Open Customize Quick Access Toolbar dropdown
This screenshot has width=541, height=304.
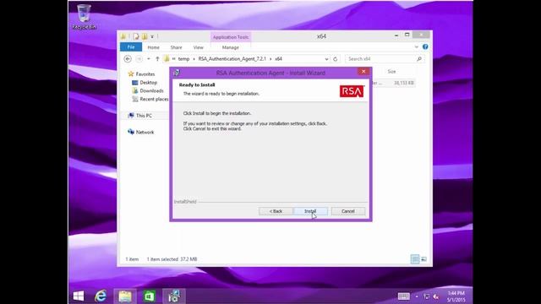pos(152,36)
